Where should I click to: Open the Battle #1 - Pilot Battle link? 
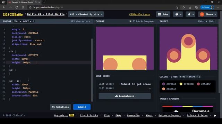click(45, 14)
